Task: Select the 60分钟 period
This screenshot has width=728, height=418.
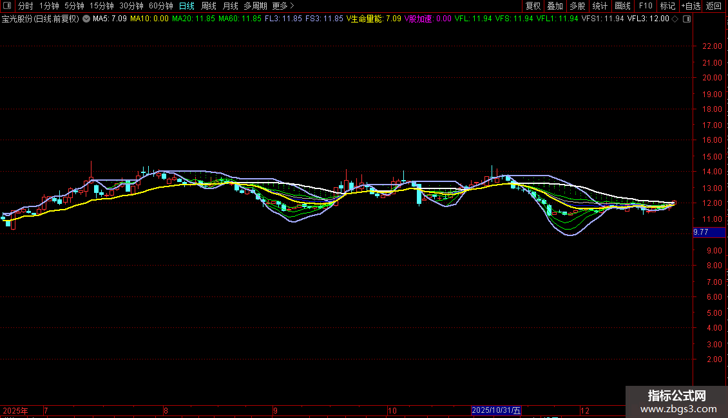Action: point(160,6)
